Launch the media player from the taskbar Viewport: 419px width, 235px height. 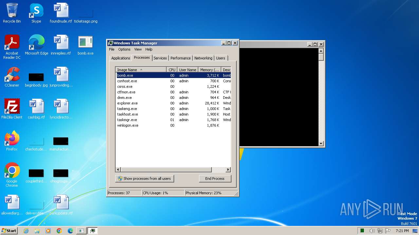tap(48, 231)
